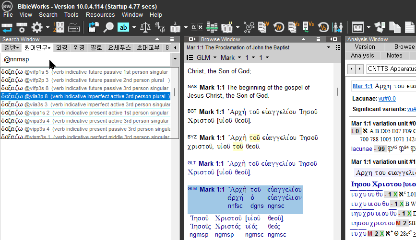Click the 'Vs' page with green arrow icon

pyautogui.click(x=309, y=27)
